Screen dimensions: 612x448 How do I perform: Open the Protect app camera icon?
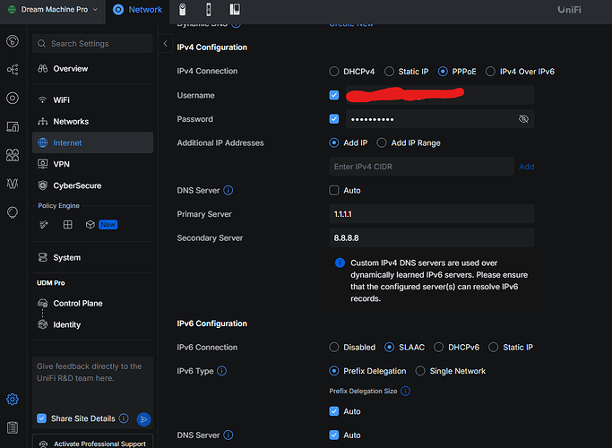point(182,9)
